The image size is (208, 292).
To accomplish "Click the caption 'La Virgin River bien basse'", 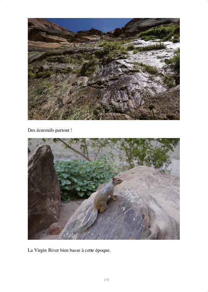I will 54,250.
